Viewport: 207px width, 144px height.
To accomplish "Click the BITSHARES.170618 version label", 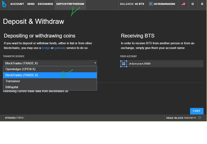I will click(x=14, y=118).
